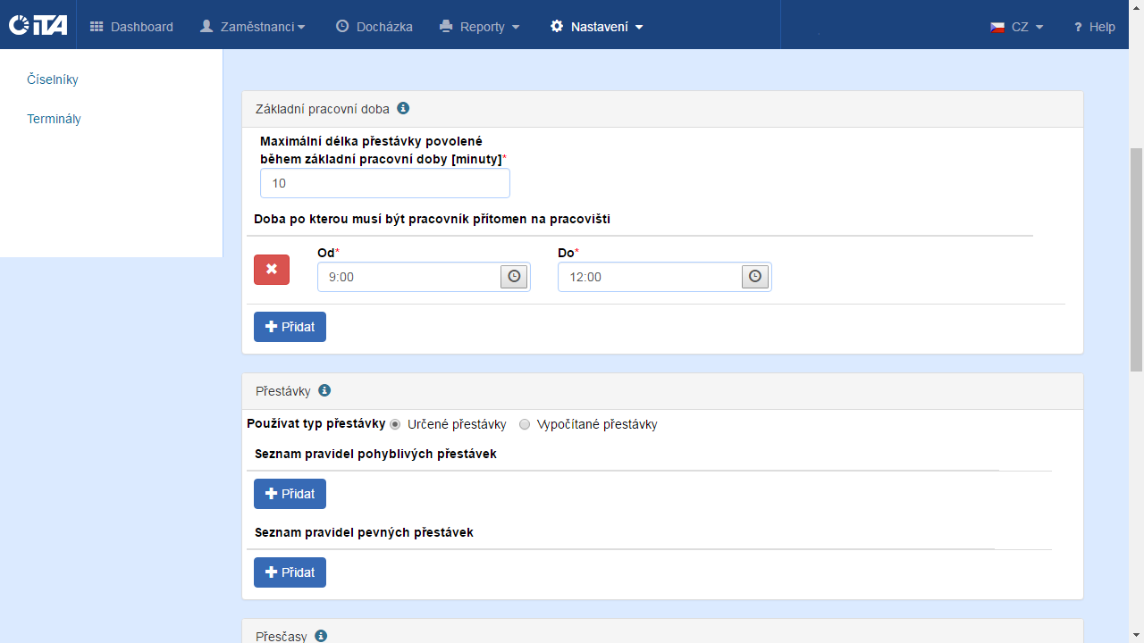
Task: Remove the time range with red X button
Action: 272,269
